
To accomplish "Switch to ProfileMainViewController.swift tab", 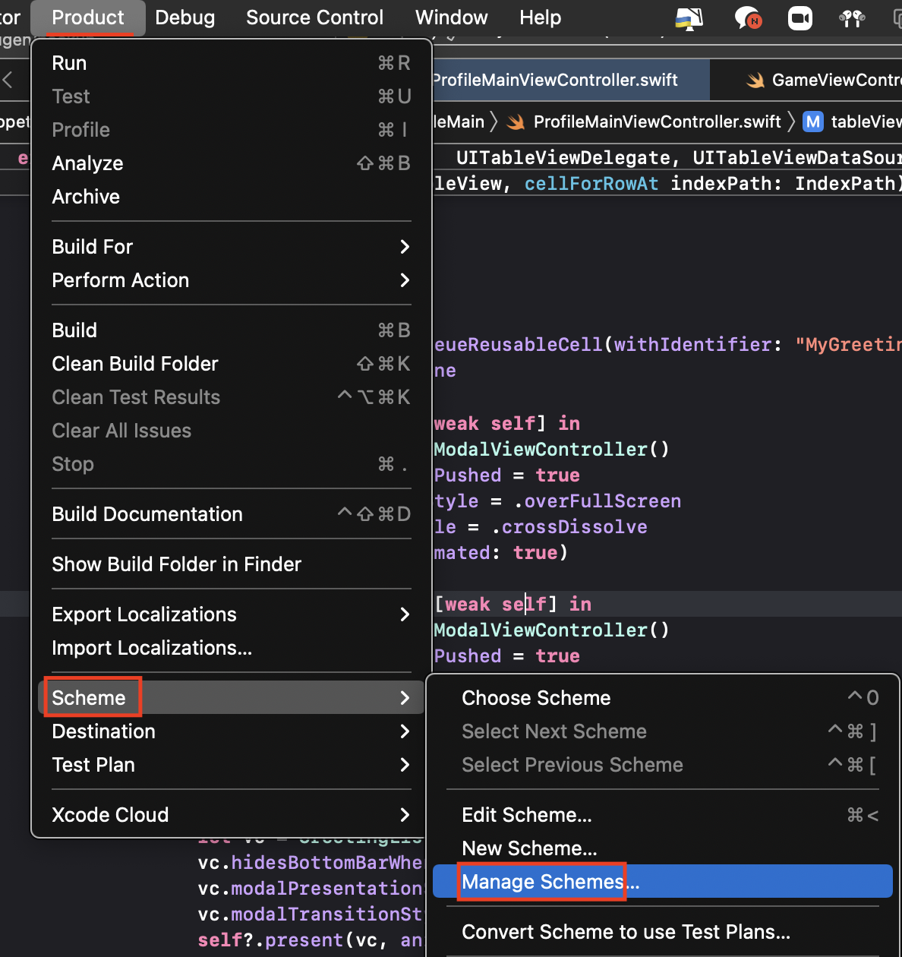I will click(x=570, y=80).
